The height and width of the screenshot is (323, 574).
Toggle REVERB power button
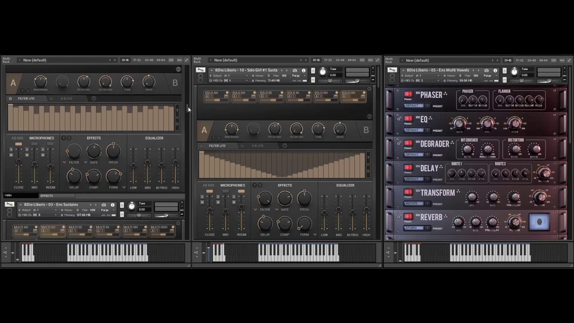(x=408, y=217)
